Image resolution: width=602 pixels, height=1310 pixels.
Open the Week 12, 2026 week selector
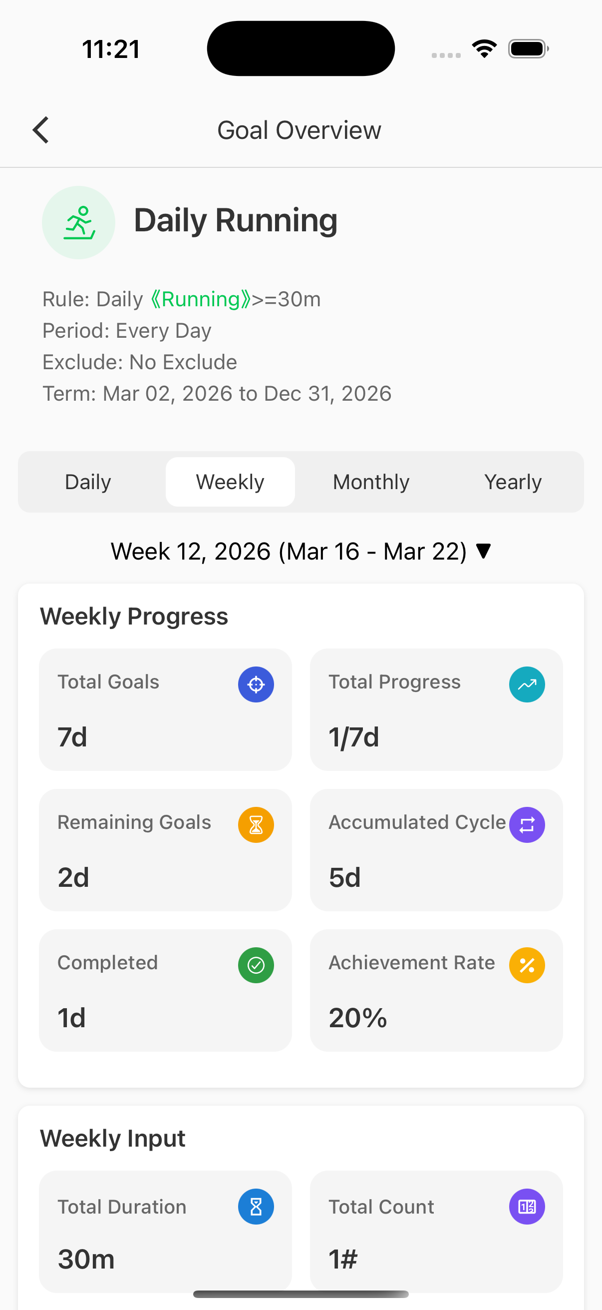click(289, 552)
